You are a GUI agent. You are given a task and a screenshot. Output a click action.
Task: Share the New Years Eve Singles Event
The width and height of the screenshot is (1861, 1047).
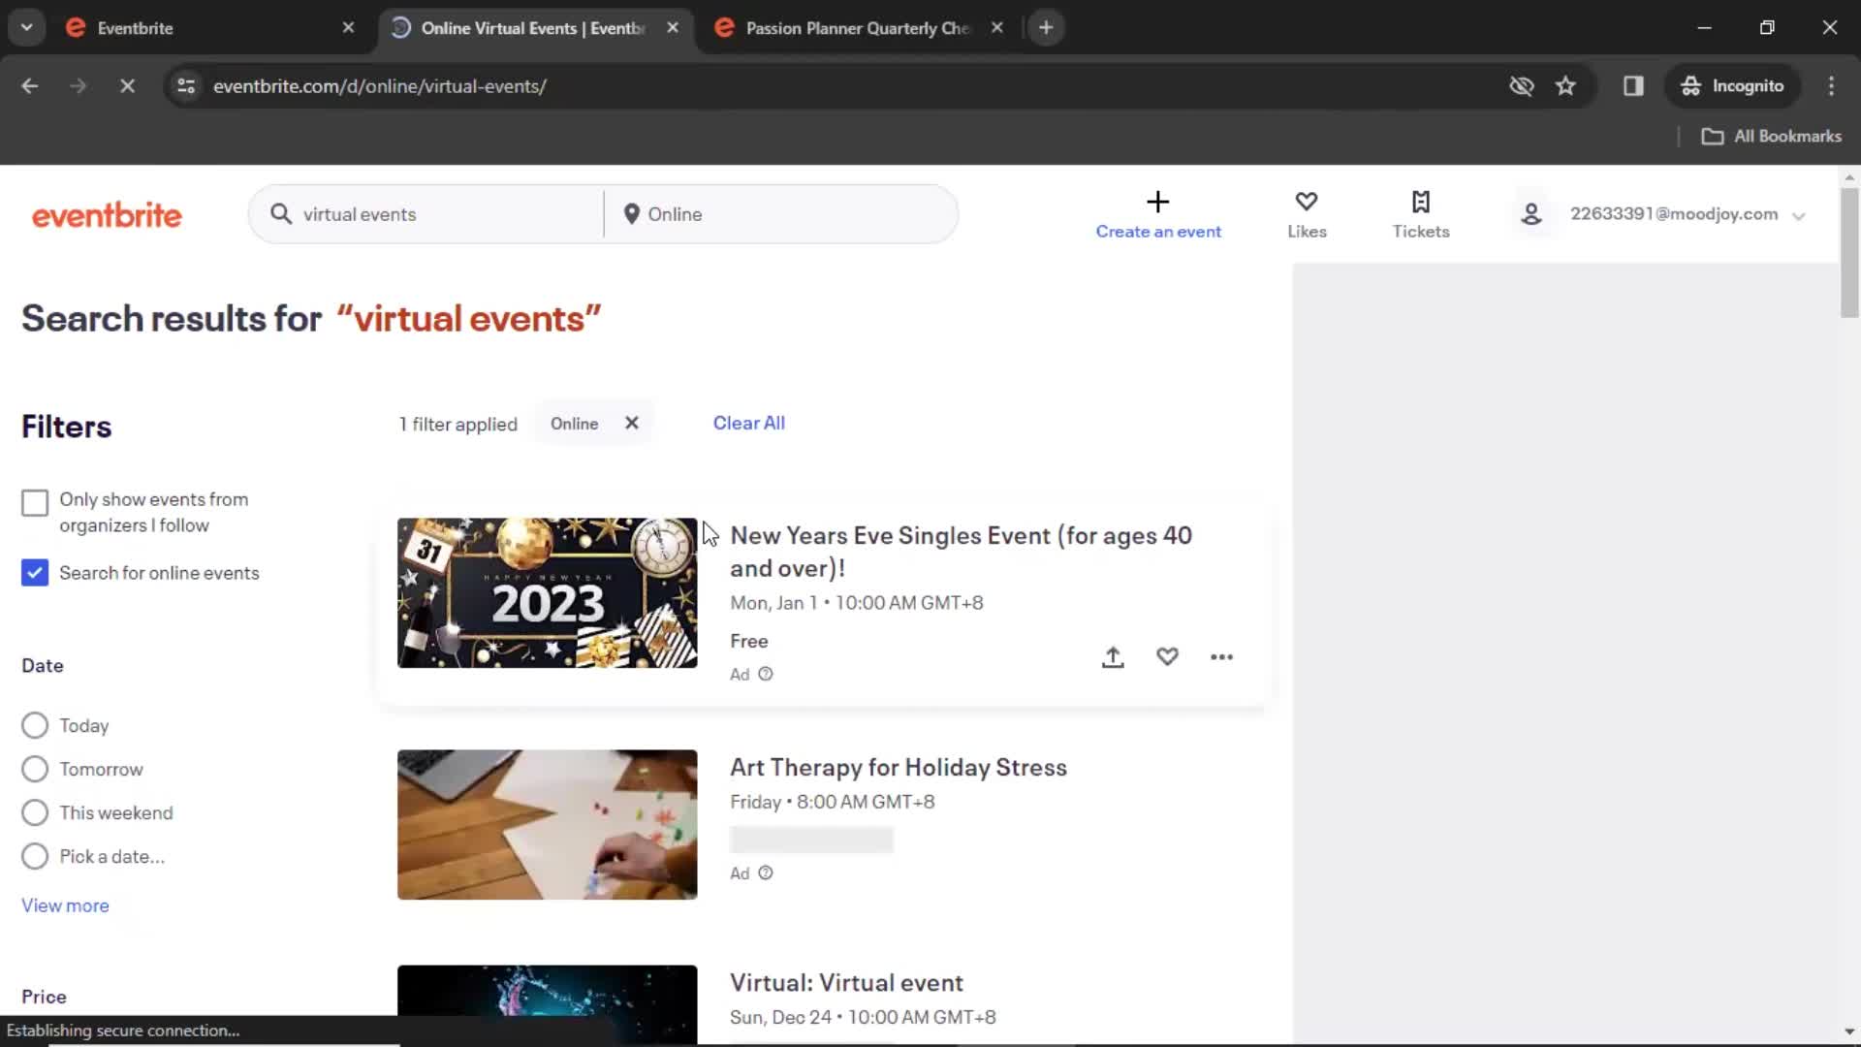[x=1113, y=657]
